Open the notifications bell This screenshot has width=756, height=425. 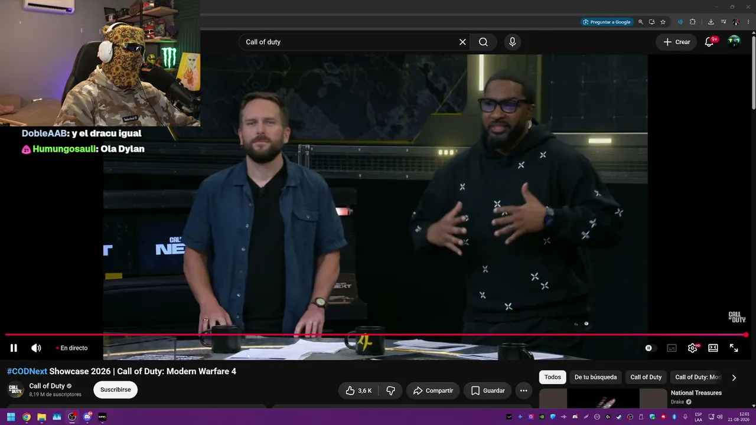[x=709, y=42]
